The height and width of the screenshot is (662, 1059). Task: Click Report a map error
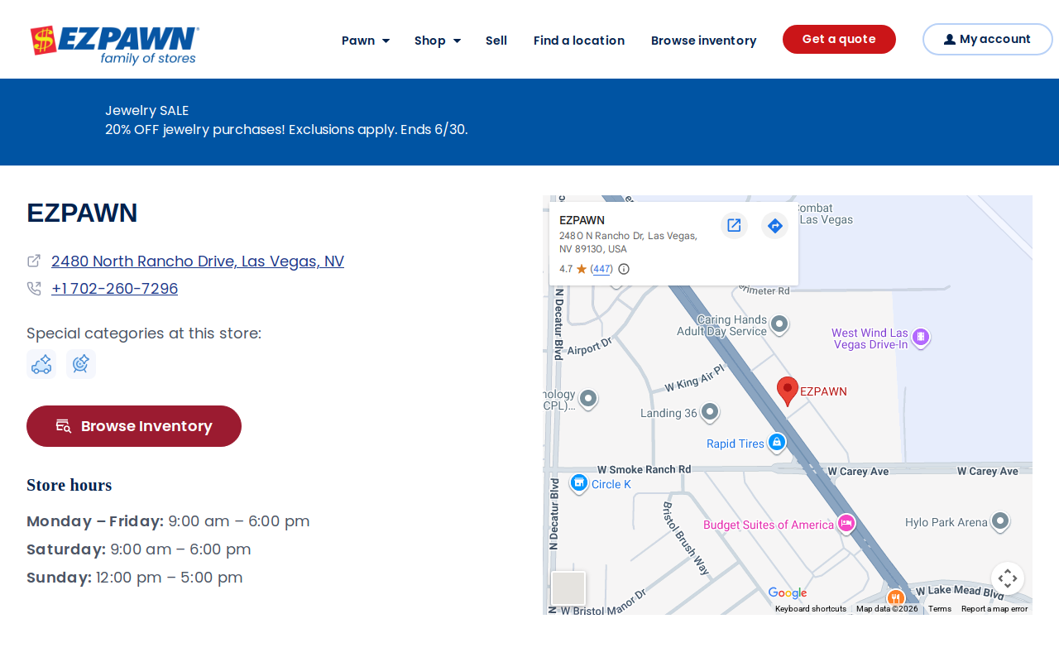coord(994,609)
